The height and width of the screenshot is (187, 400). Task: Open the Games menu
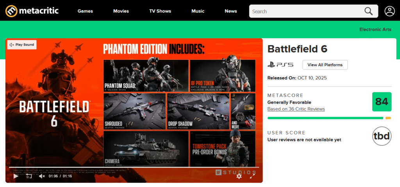coord(85,11)
